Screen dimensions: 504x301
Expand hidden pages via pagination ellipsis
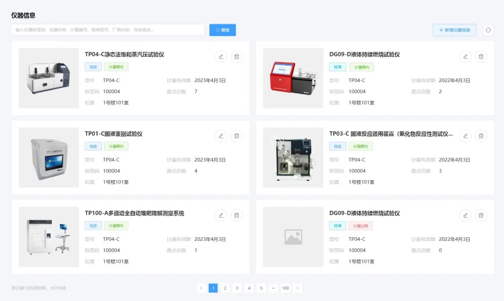click(273, 288)
